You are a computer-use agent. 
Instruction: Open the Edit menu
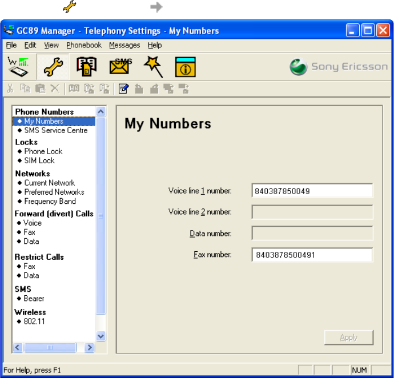tap(30, 45)
